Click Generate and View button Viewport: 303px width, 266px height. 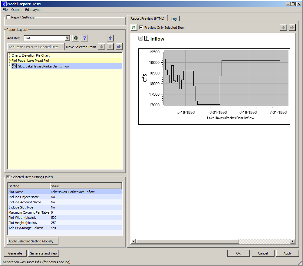pos(44,253)
